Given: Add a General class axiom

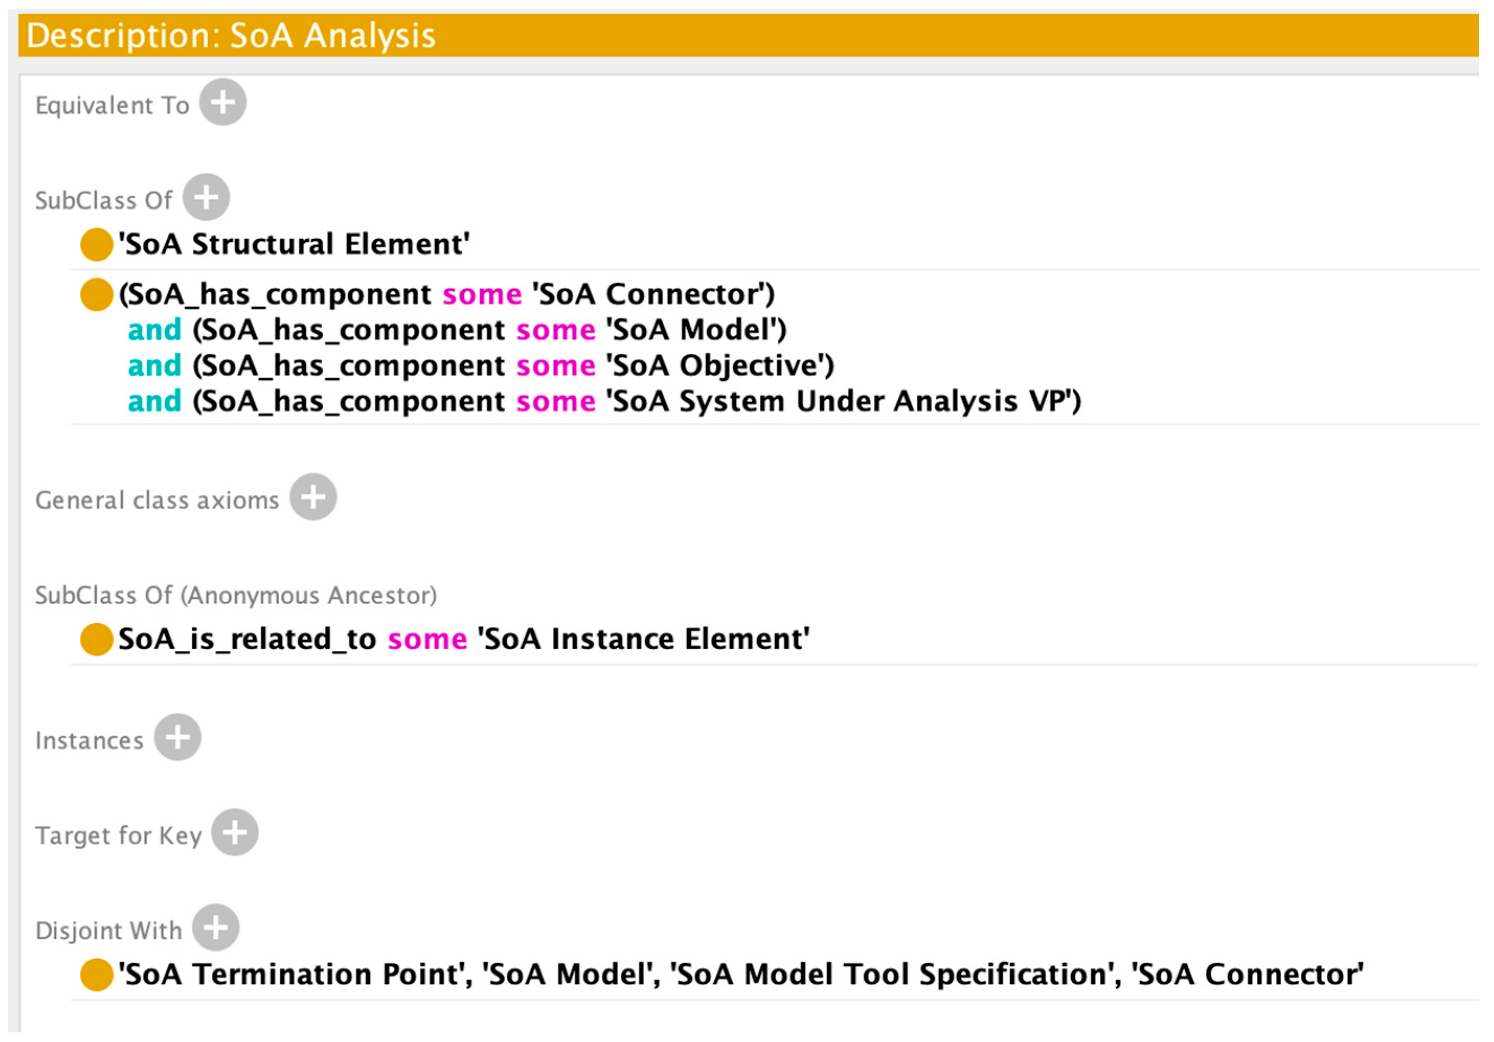Looking at the screenshot, I should 313,497.
